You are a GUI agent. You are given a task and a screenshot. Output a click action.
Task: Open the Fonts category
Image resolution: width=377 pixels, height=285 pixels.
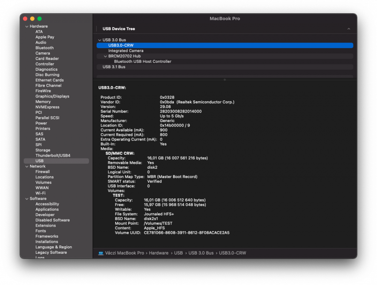coord(41,231)
